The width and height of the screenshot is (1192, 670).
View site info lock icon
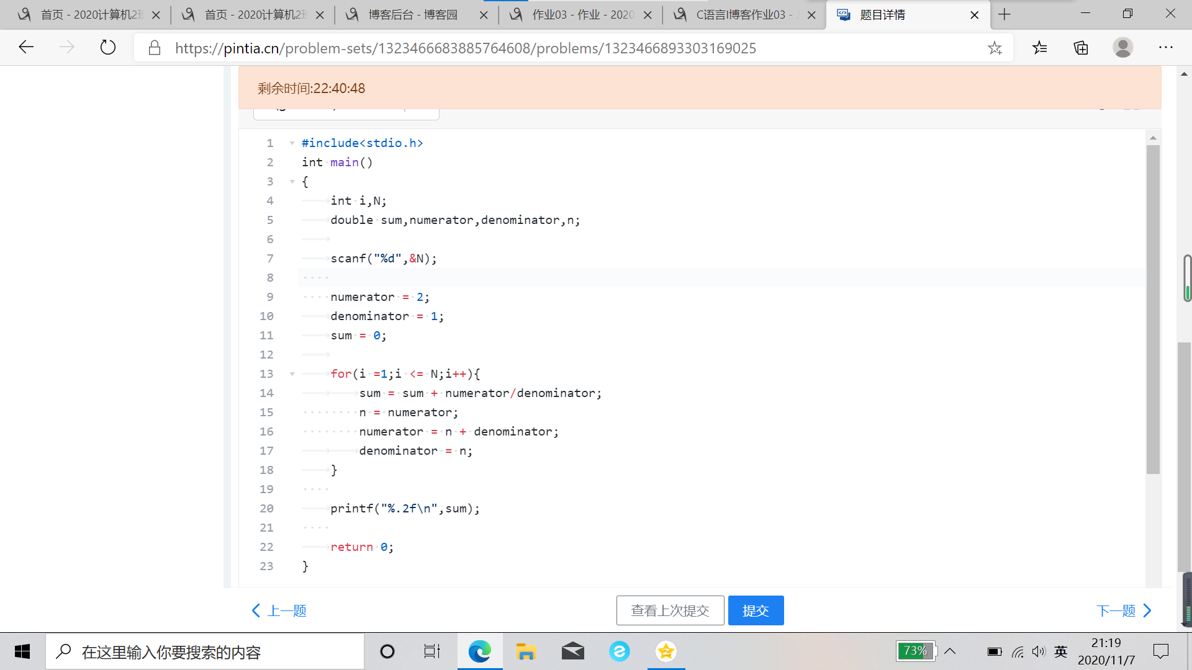[155, 48]
